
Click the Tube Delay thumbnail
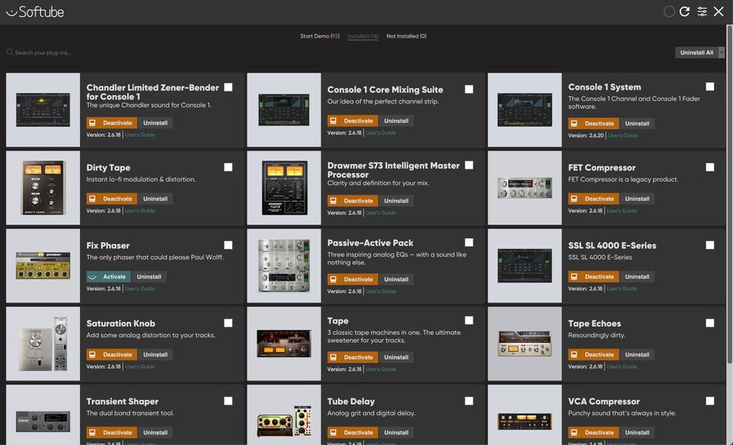click(284, 415)
